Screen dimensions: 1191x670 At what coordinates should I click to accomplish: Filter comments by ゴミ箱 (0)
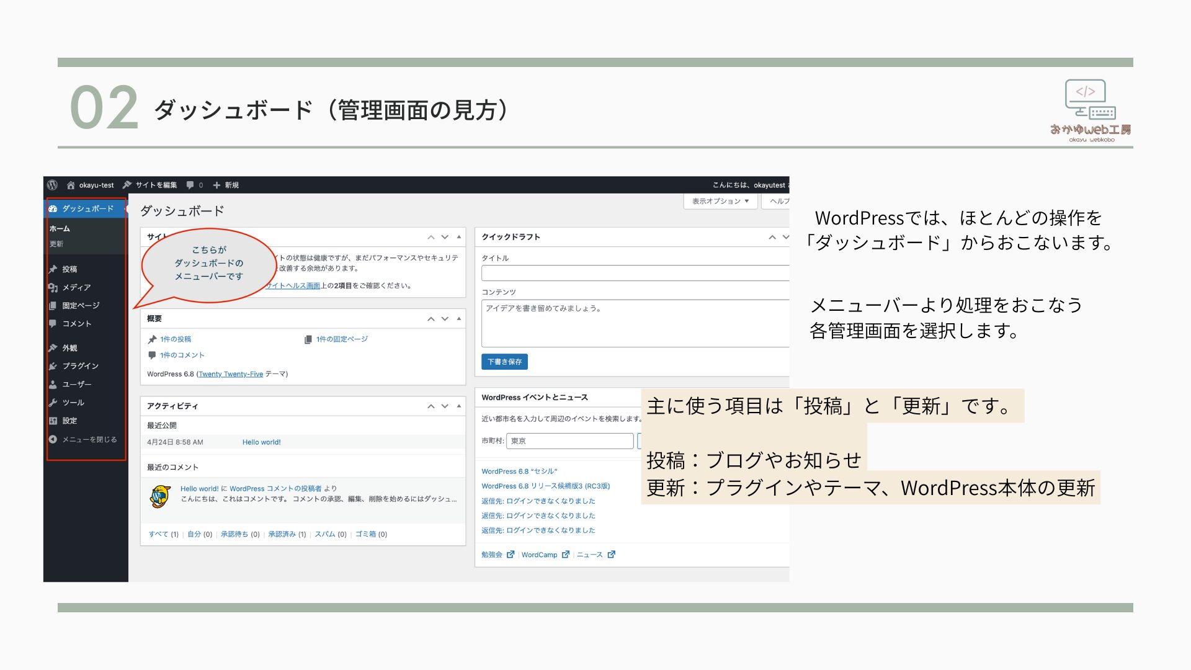click(x=371, y=534)
